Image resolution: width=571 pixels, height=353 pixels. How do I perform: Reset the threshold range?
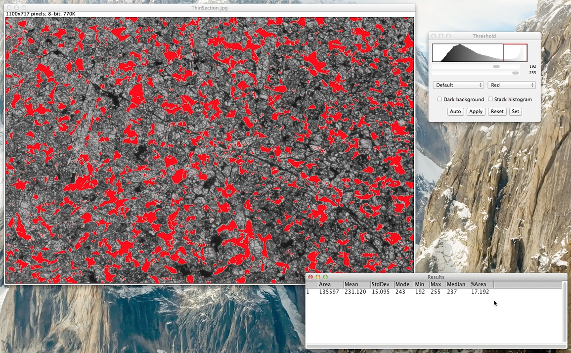click(497, 111)
